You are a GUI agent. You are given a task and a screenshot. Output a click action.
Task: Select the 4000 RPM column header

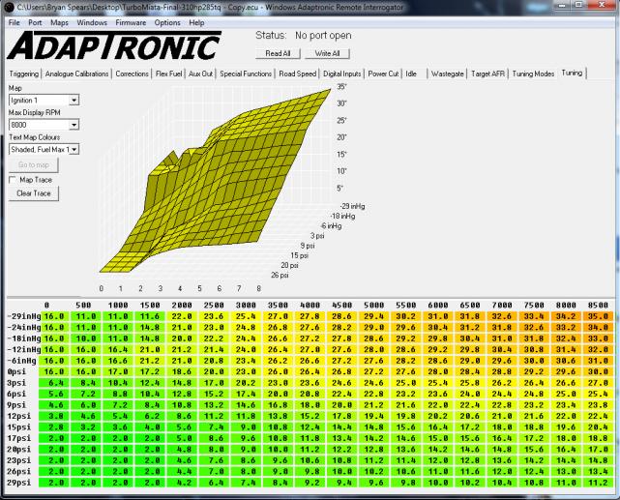309,303
